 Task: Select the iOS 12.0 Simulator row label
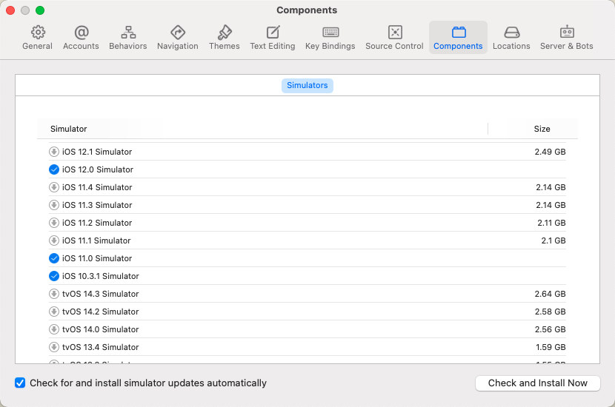point(98,169)
